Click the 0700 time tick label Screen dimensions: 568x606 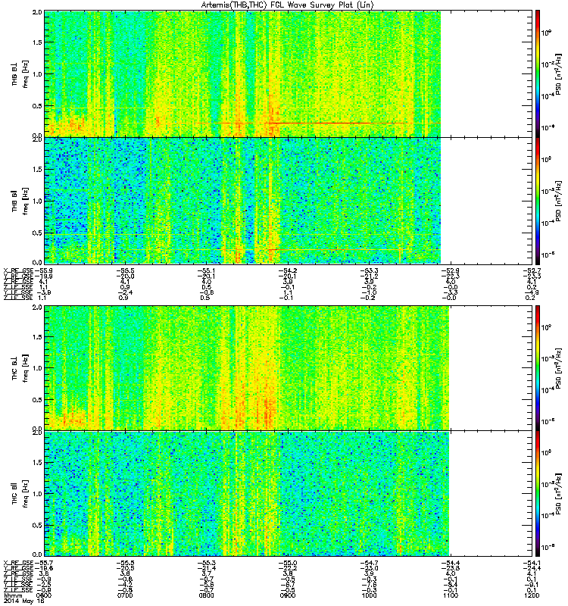[125, 595]
